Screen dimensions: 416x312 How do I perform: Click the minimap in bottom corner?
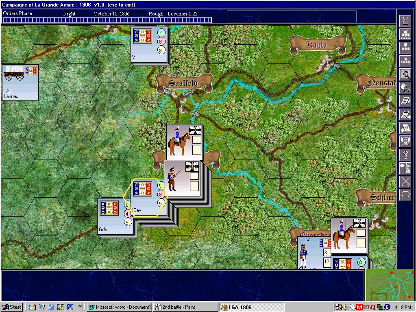390,285
